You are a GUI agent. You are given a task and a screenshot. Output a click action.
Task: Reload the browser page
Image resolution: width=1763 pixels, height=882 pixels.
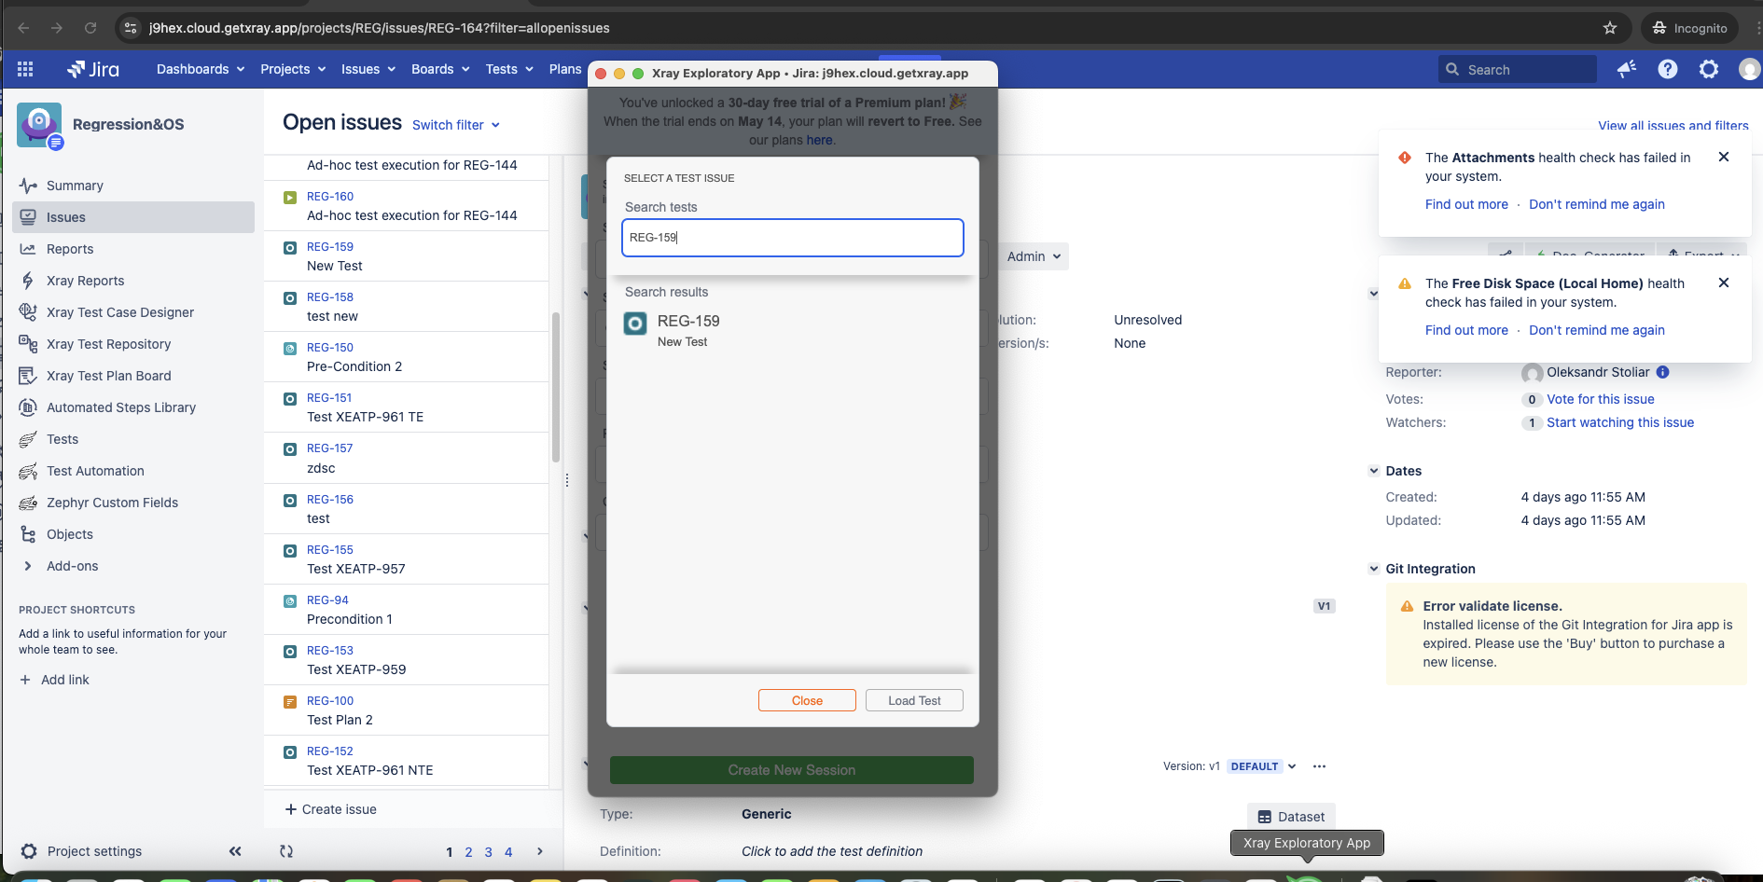click(90, 28)
